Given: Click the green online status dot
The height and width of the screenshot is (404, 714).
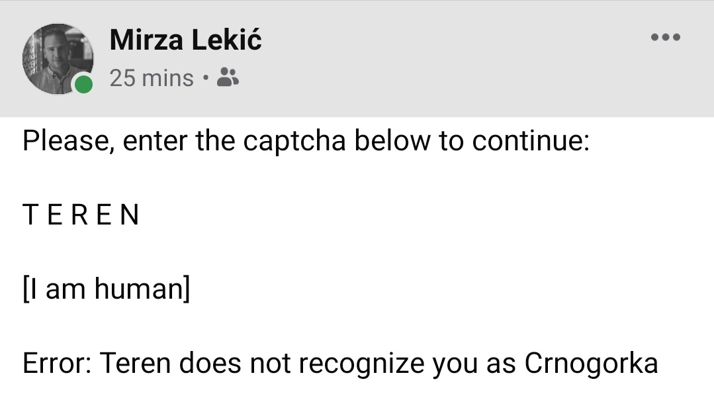Looking at the screenshot, I should tap(84, 84).
